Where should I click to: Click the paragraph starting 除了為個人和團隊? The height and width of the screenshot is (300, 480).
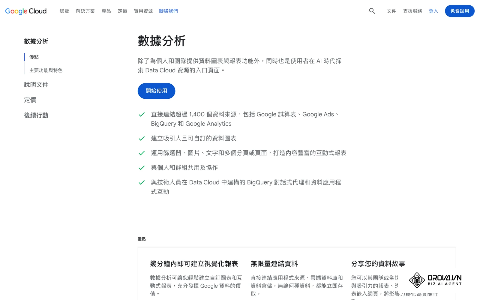pos(240,65)
